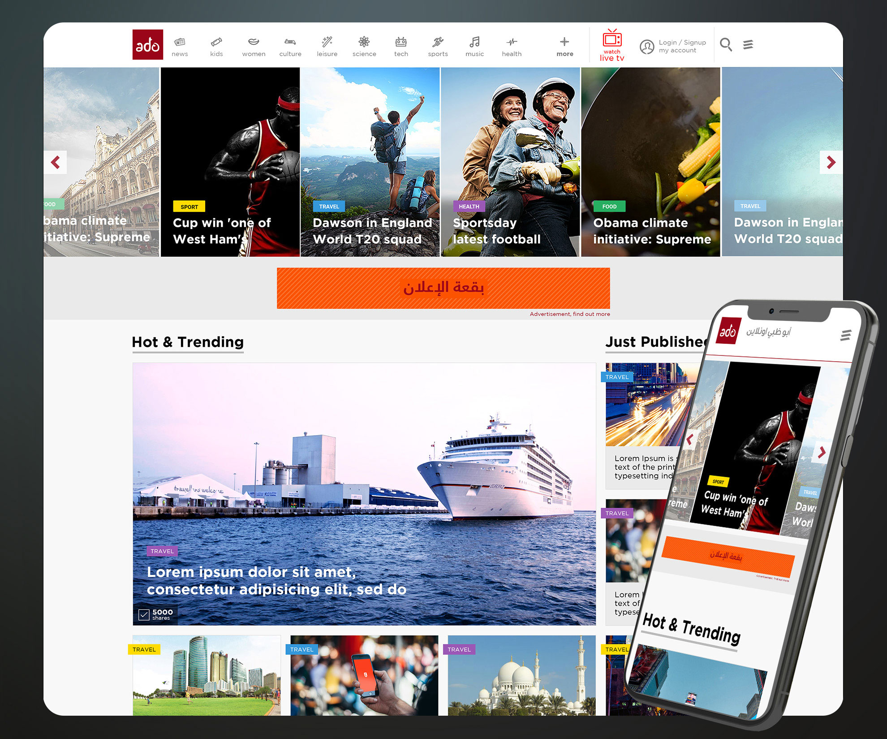Expand the more categories plus icon
This screenshot has height=739, width=887.
[564, 42]
